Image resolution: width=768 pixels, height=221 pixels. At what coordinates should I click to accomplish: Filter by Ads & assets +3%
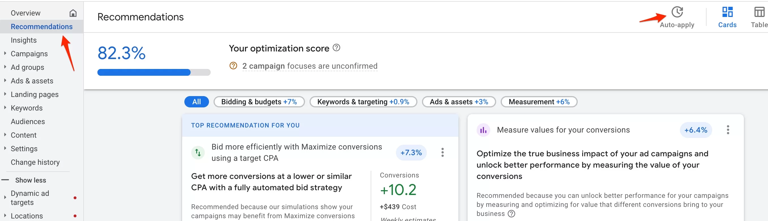(459, 102)
